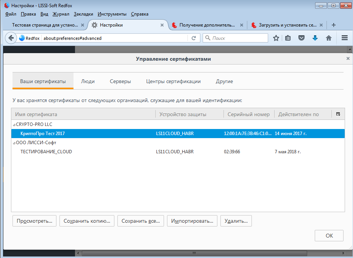The width and height of the screenshot is (353, 258).
Task: Click the date 14 июня 2017 г.
Action: coord(291,134)
